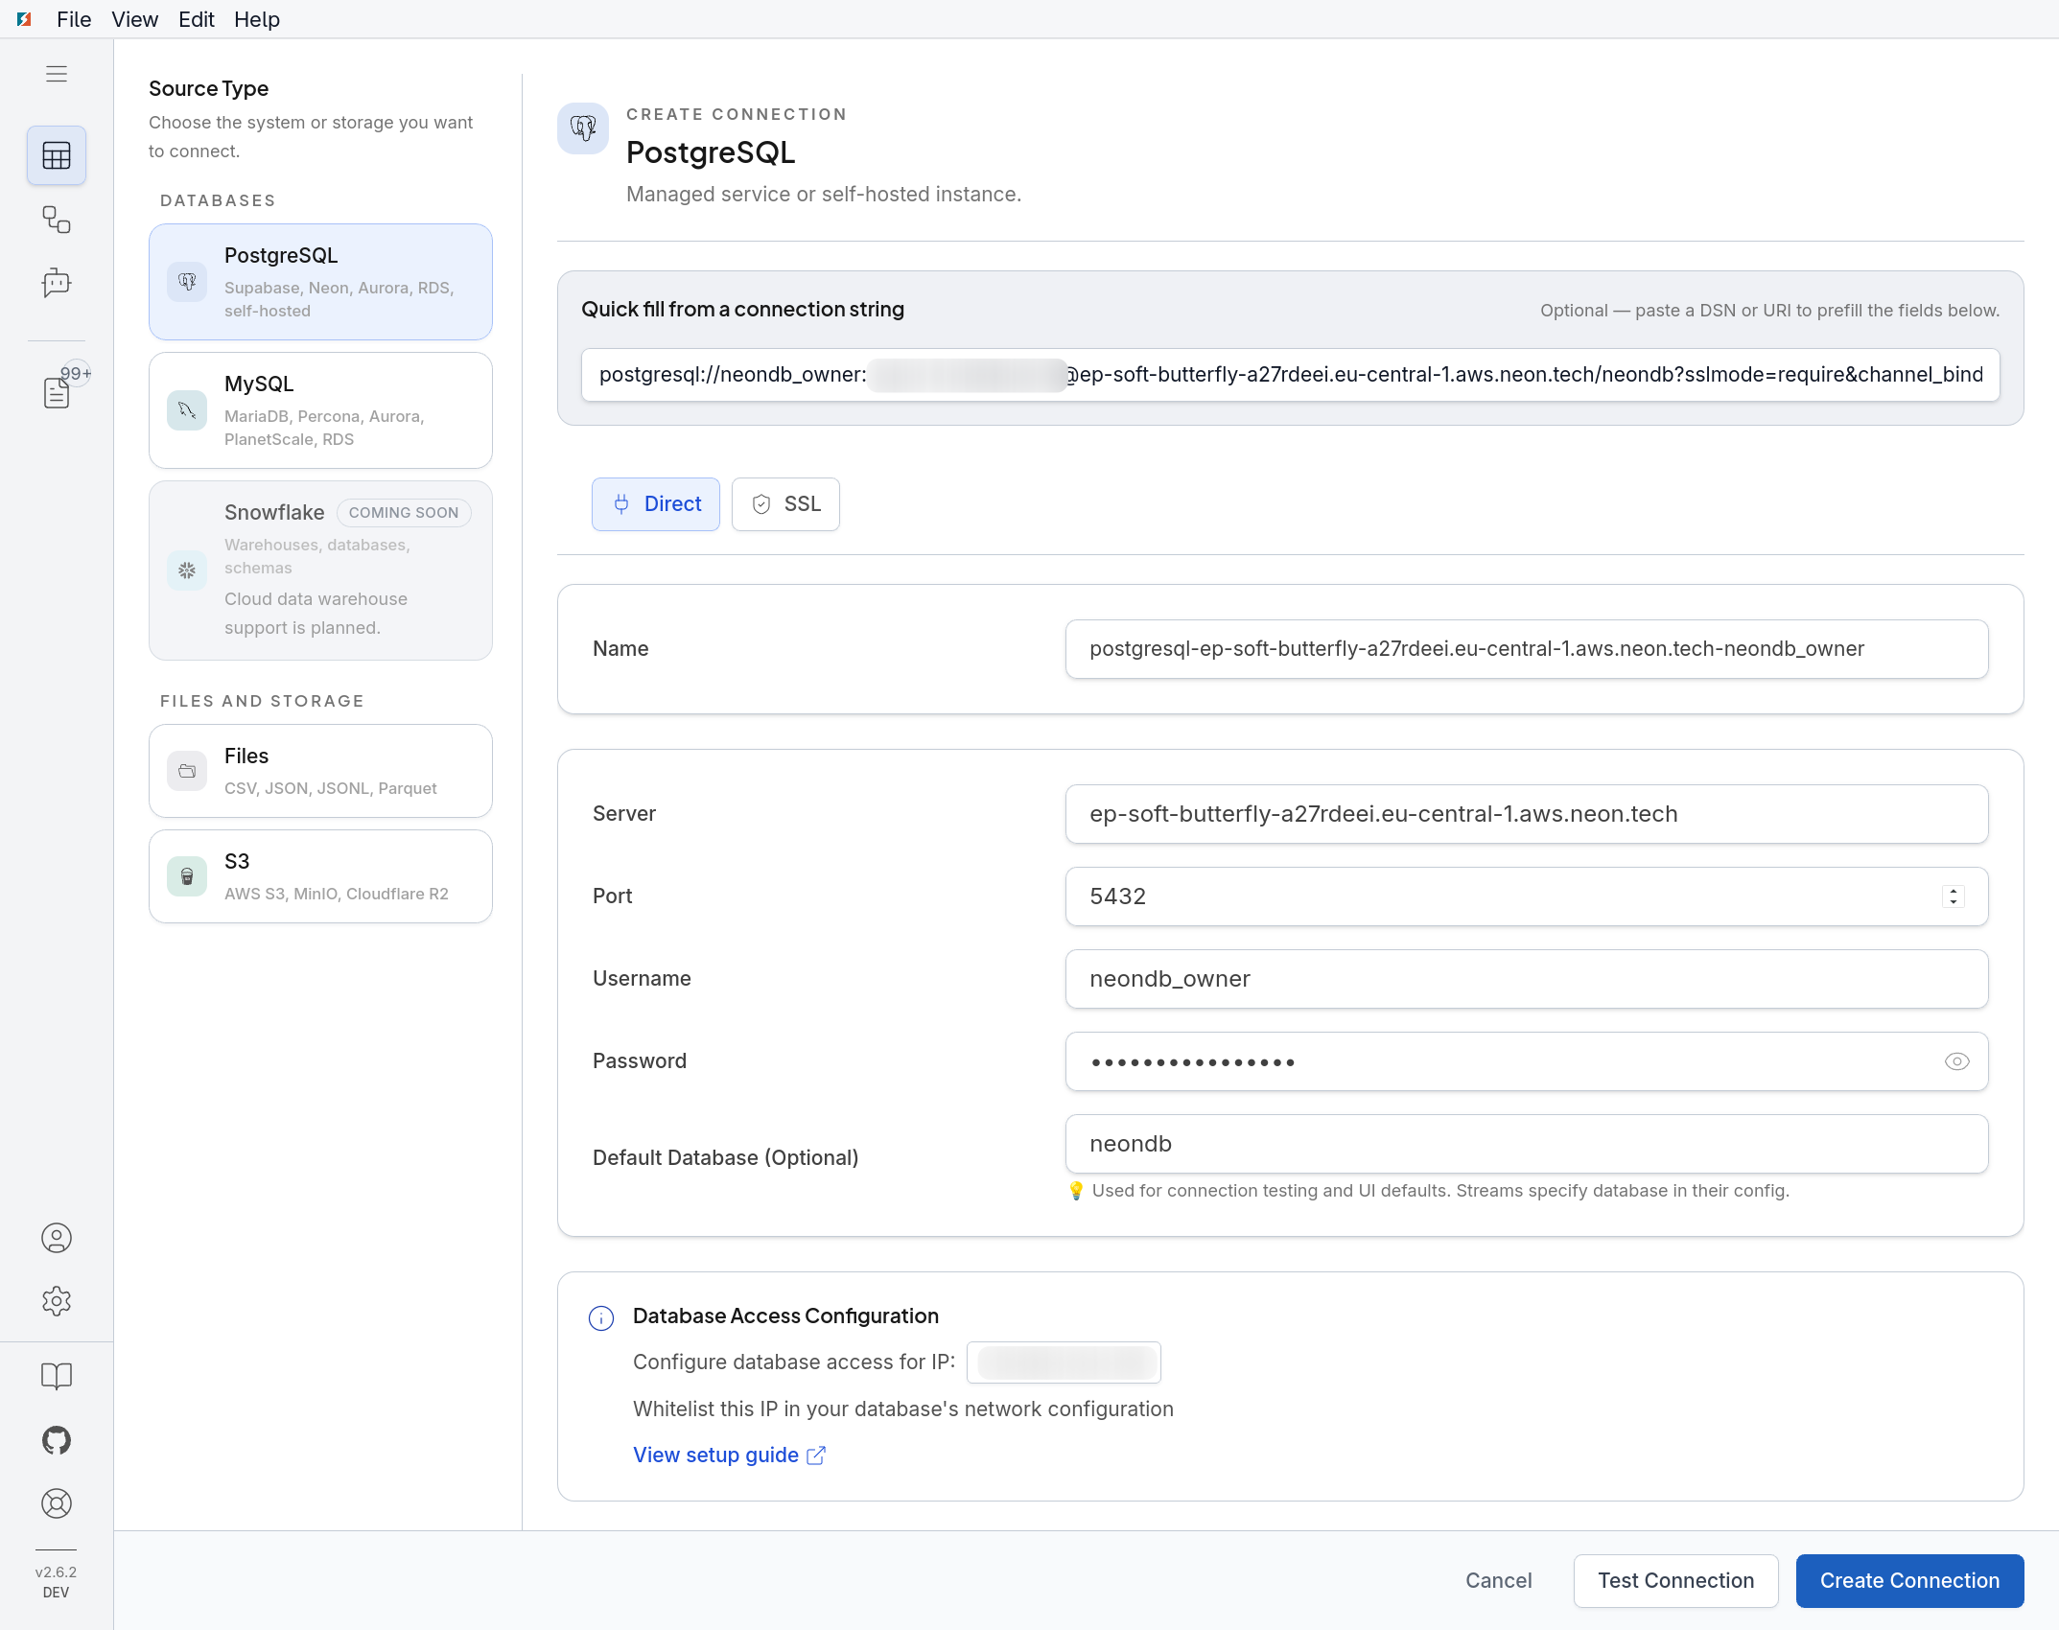Click the 'DATABASES' section label

click(x=218, y=200)
